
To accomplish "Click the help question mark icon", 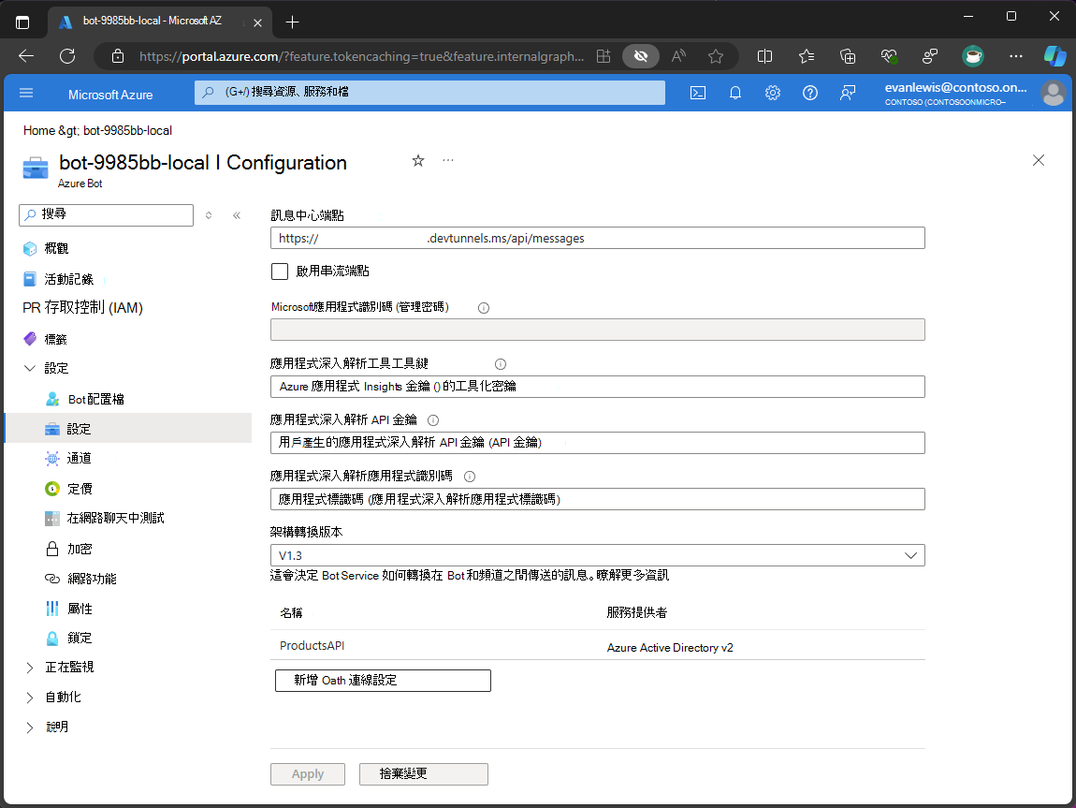I will click(x=810, y=93).
